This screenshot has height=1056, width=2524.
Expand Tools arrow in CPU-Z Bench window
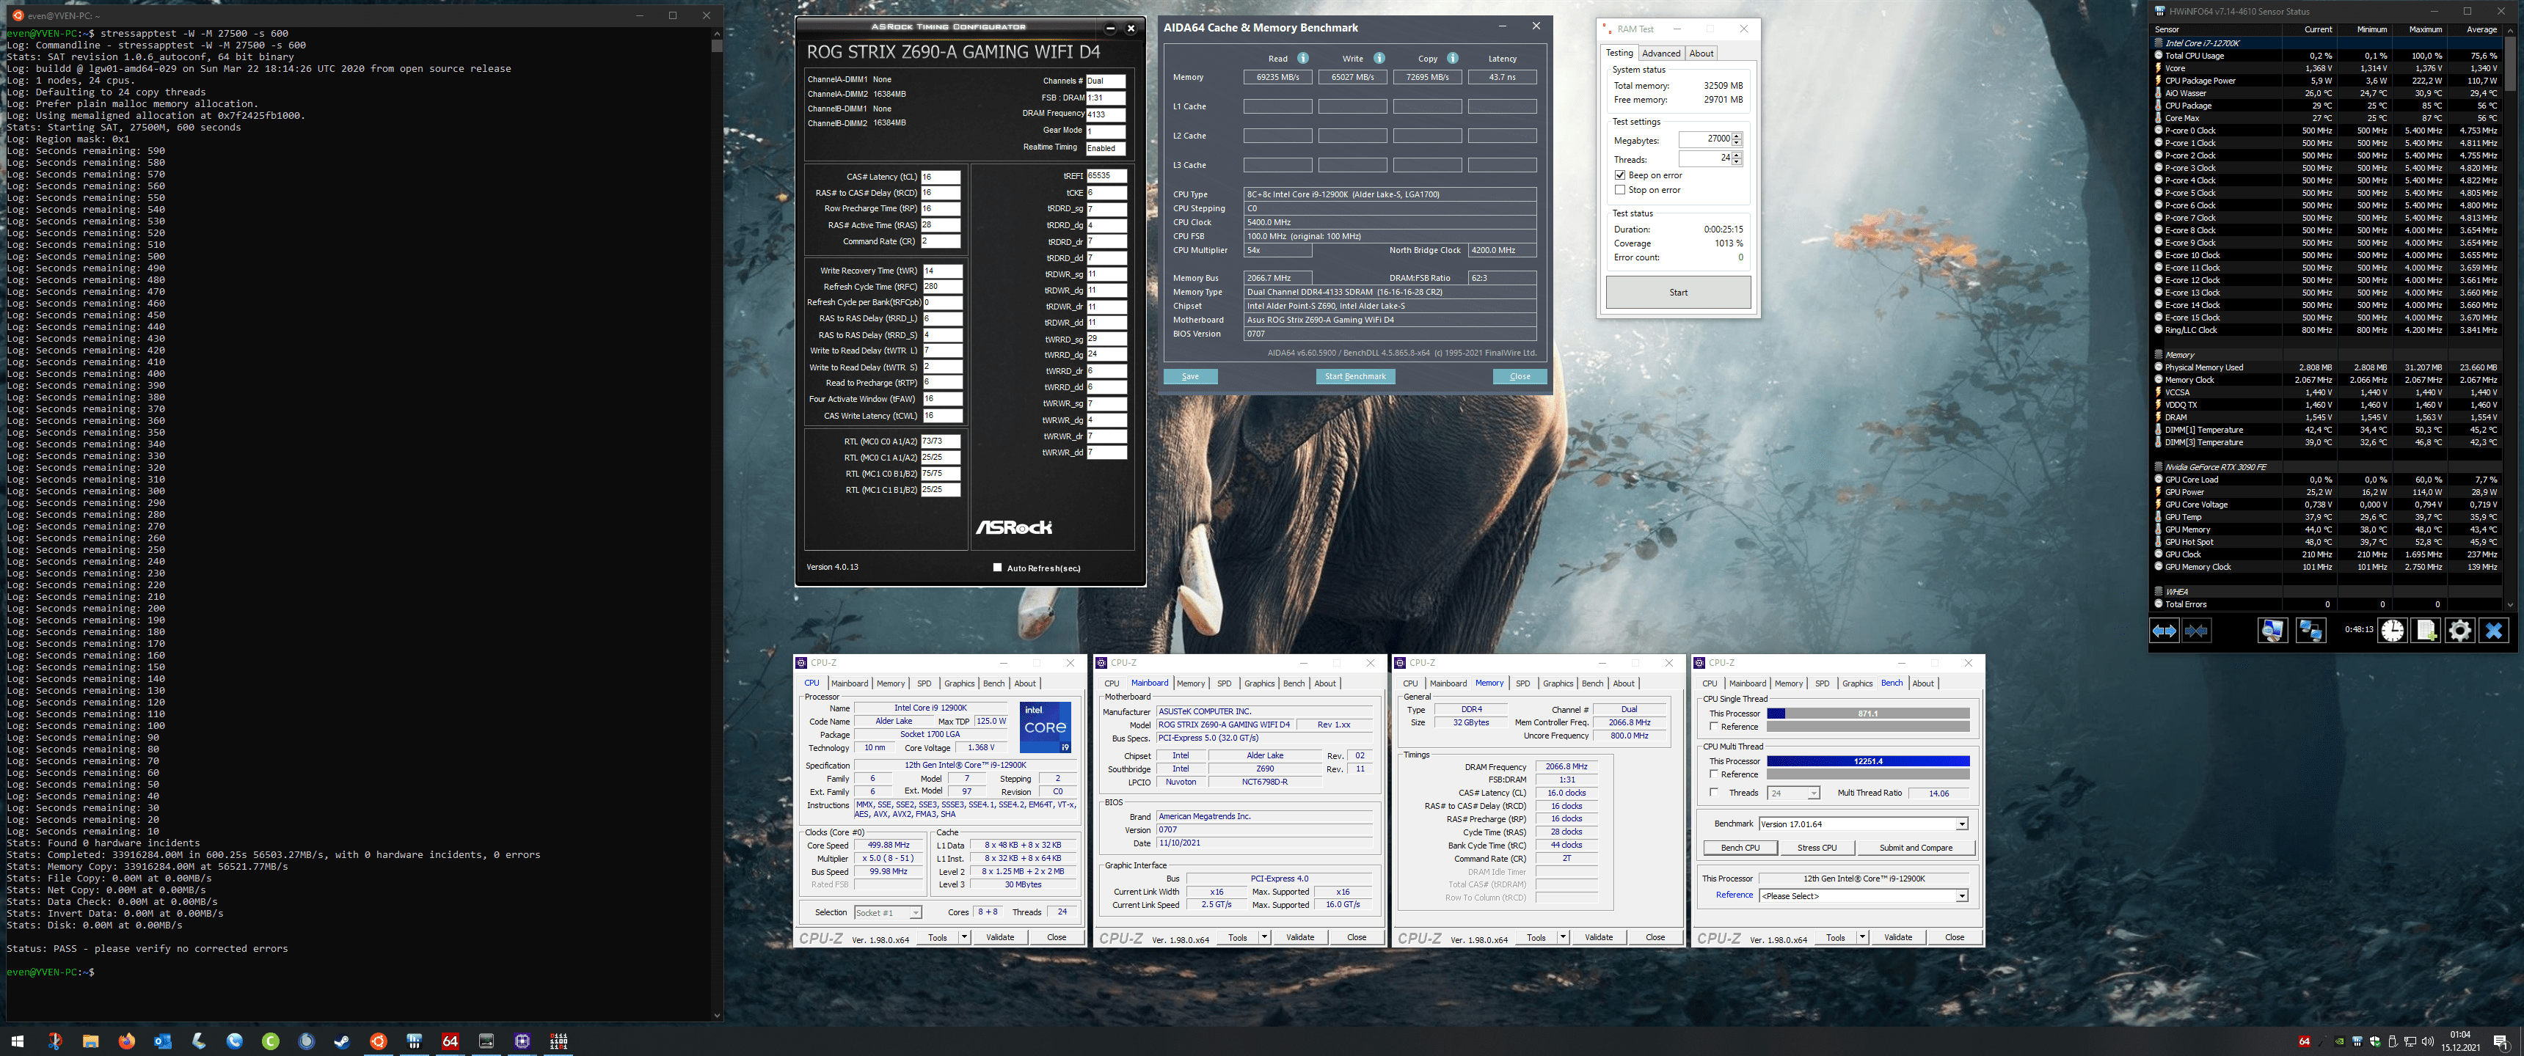(x=1861, y=937)
